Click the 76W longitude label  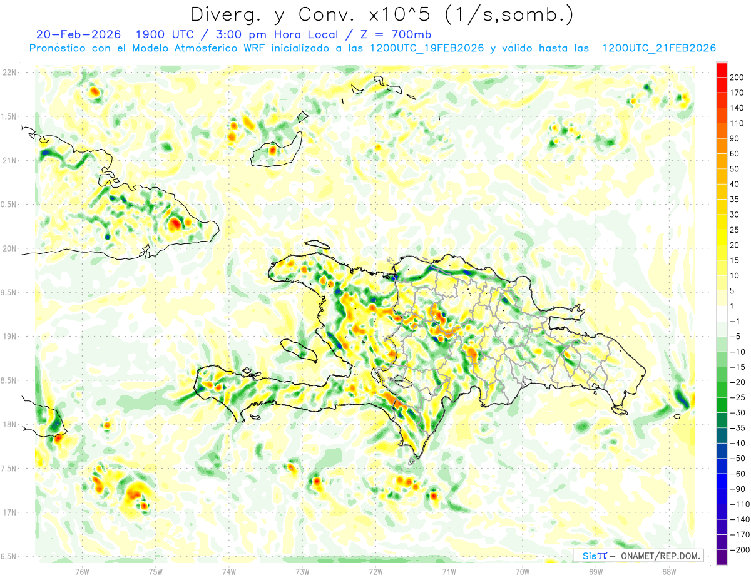click(x=82, y=571)
